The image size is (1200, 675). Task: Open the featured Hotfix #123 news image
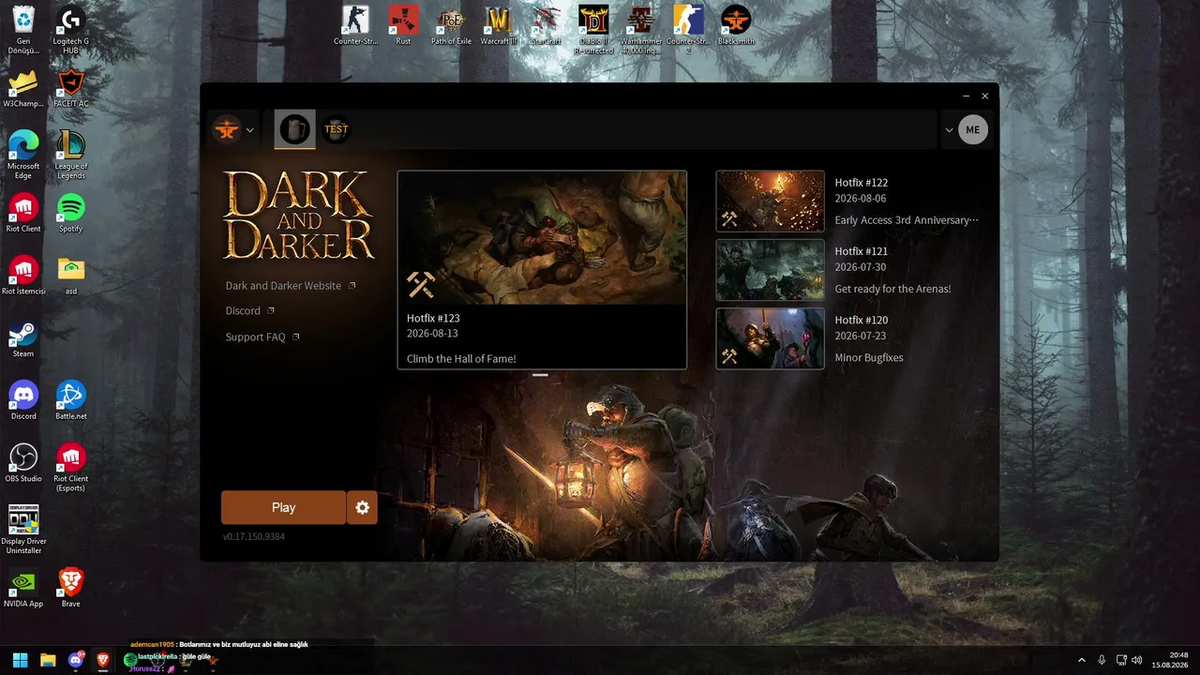(x=542, y=237)
